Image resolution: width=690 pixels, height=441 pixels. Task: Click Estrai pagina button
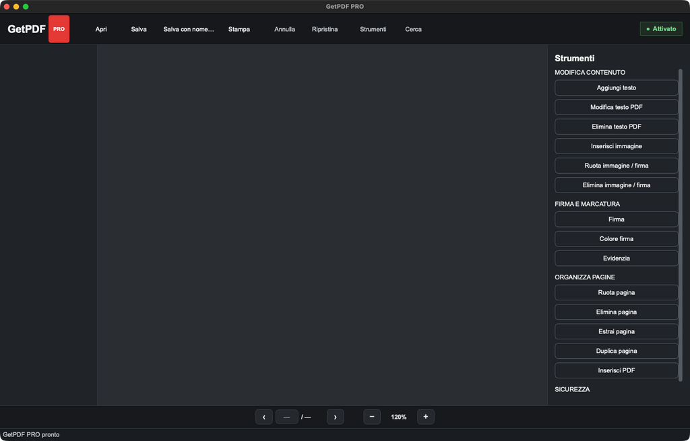click(x=616, y=331)
